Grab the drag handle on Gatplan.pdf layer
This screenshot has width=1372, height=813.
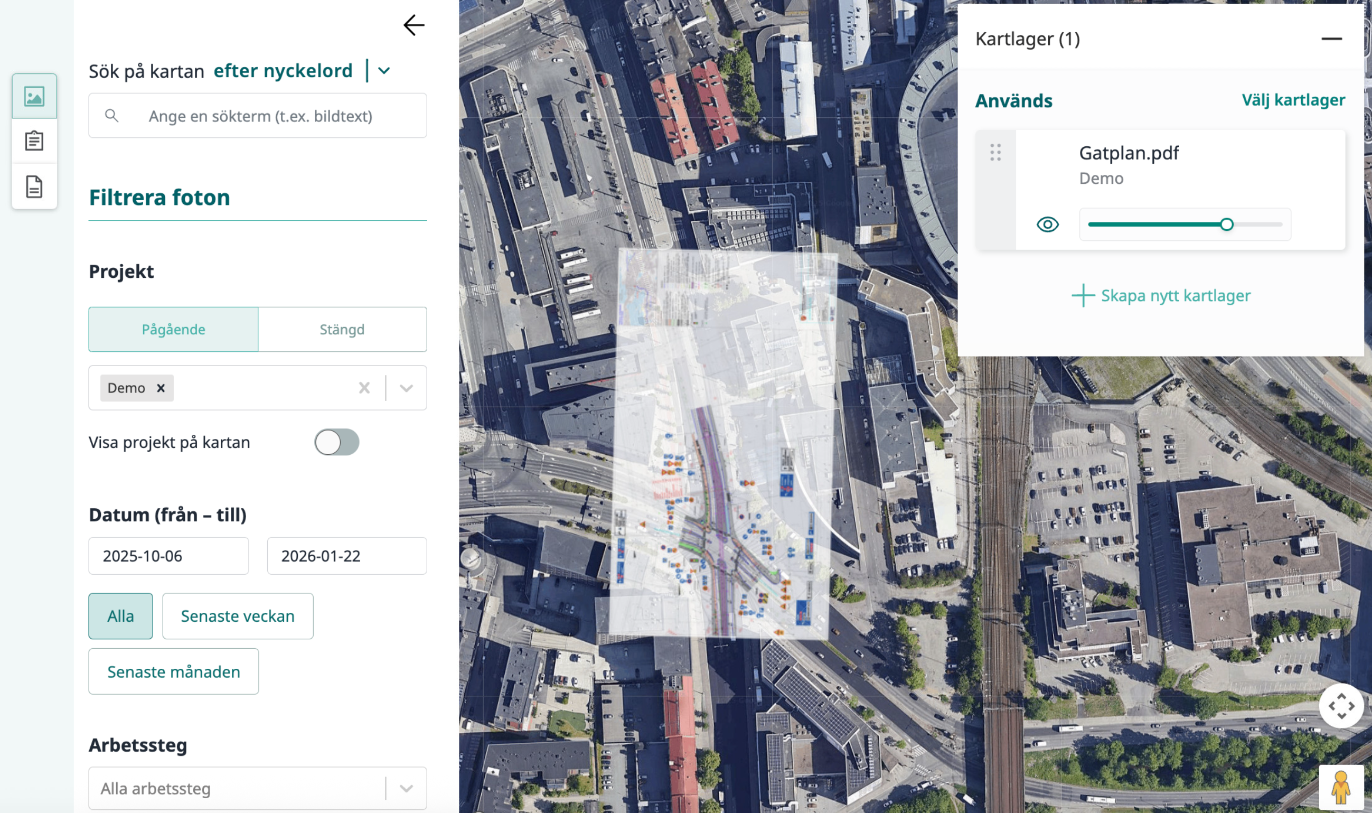coord(995,152)
